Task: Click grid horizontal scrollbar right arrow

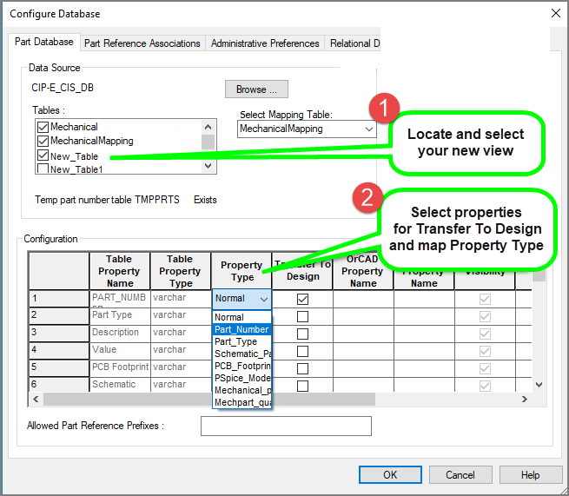Action: 525,400
